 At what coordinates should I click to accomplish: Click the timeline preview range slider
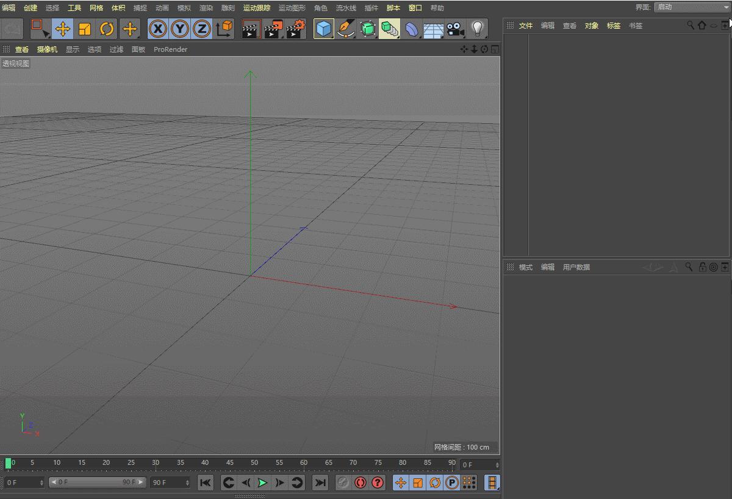pyautogui.click(x=97, y=482)
